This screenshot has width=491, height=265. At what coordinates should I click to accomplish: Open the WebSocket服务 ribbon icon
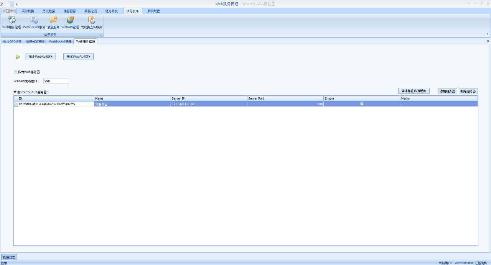(34, 23)
